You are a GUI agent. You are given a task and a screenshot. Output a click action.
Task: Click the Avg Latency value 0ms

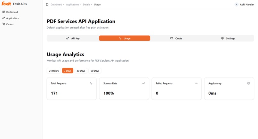(212, 93)
